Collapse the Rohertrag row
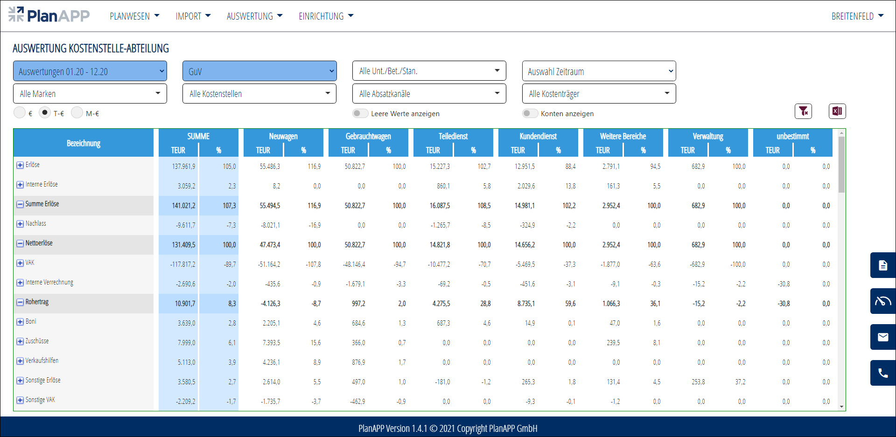The width and height of the screenshot is (896, 437). pyautogui.click(x=20, y=302)
